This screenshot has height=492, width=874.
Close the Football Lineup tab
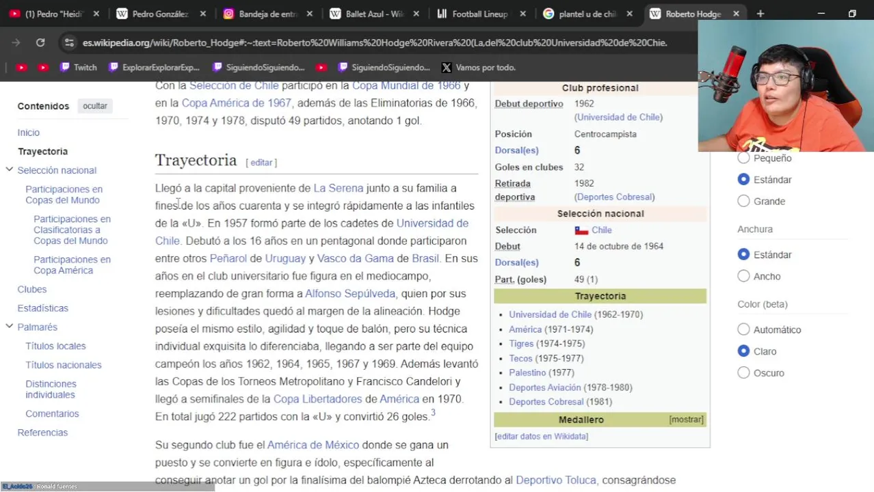point(523,14)
